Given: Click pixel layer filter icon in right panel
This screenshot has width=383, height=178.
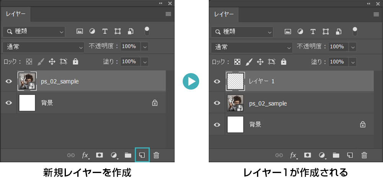Looking at the screenshot, I should click(288, 31).
